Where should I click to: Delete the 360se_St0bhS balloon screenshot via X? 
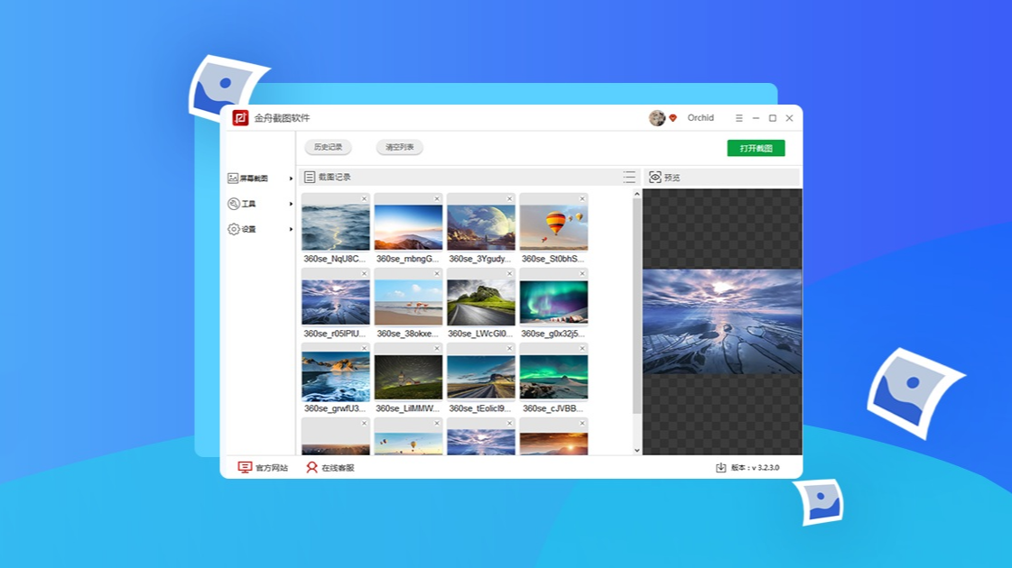pyautogui.click(x=582, y=198)
